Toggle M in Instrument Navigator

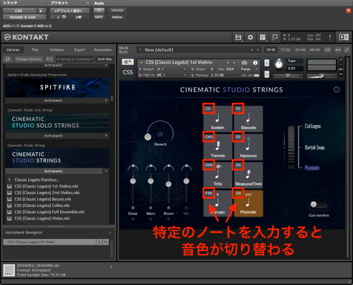tap(106, 242)
